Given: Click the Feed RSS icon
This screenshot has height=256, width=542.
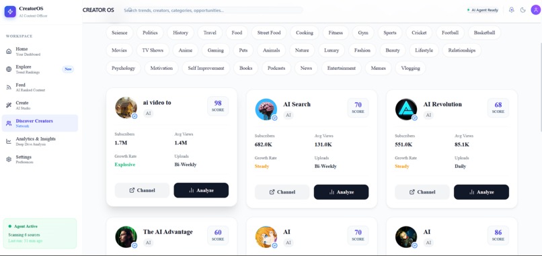Looking at the screenshot, I should [x=9, y=87].
